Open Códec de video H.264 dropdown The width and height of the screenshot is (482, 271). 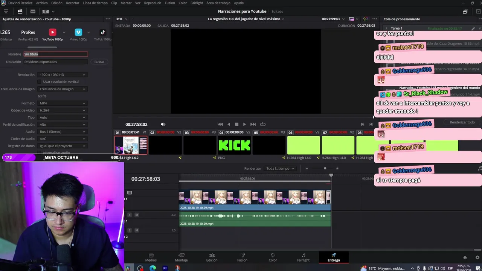point(63,110)
